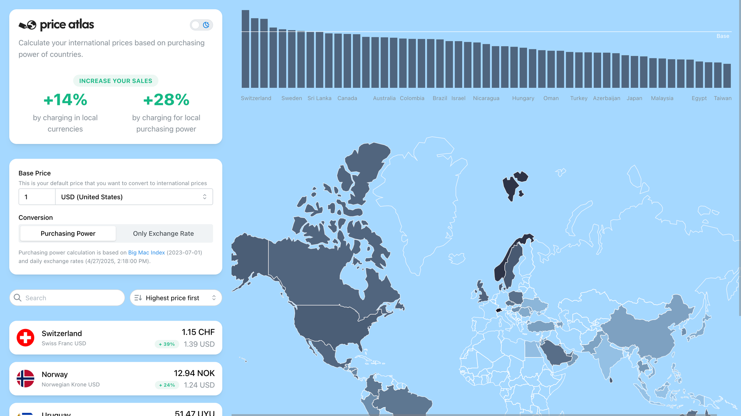Image resolution: width=741 pixels, height=416 pixels.
Task: Click the moon icon in theme switch
Action: tap(206, 25)
